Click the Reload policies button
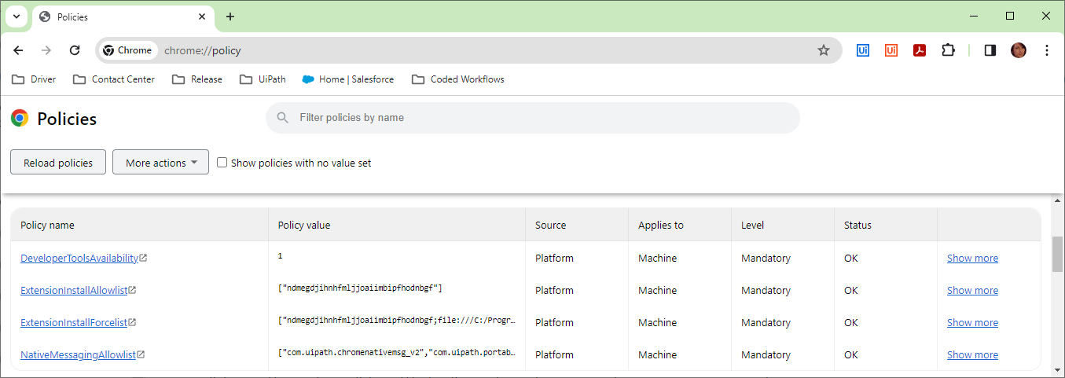Image resolution: width=1065 pixels, height=378 pixels. pos(58,163)
